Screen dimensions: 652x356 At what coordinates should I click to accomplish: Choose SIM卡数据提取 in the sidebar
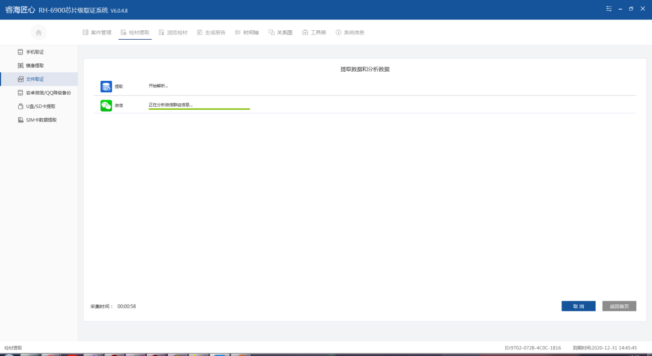point(39,119)
